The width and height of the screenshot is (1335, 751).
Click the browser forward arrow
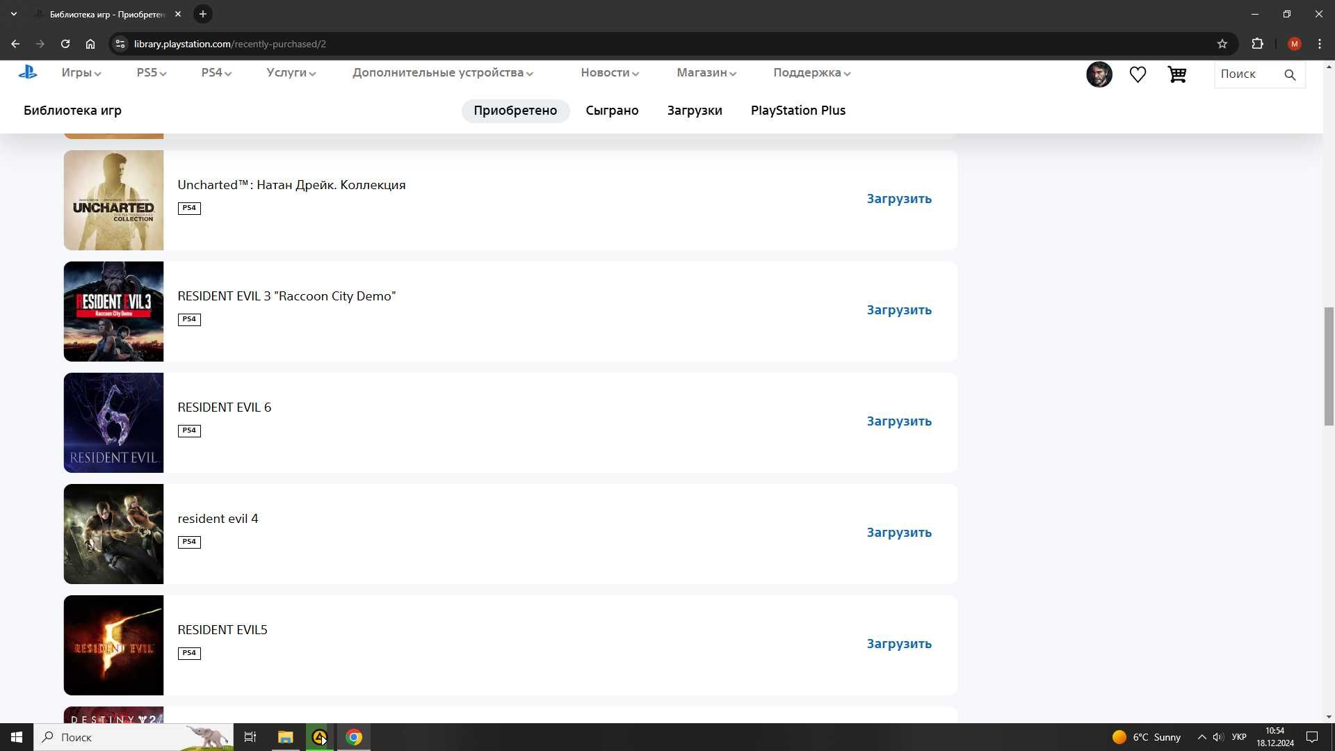(40, 44)
